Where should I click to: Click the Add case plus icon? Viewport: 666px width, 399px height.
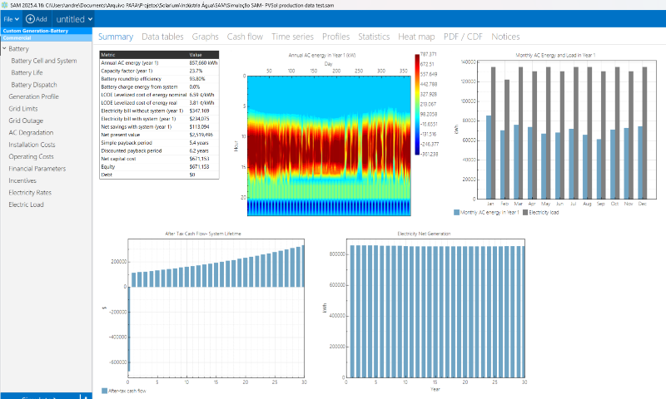[30, 19]
